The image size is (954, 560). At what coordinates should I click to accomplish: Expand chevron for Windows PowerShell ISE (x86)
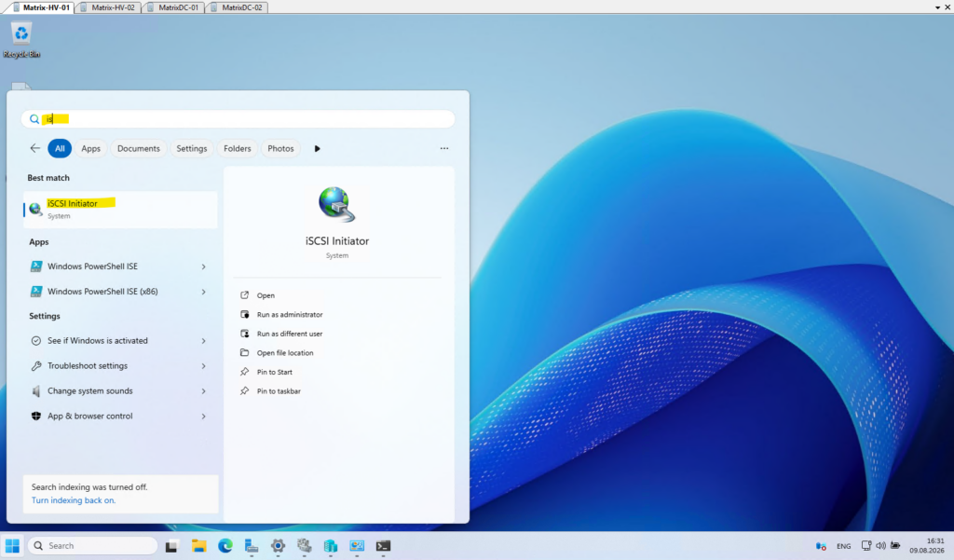[x=204, y=292]
